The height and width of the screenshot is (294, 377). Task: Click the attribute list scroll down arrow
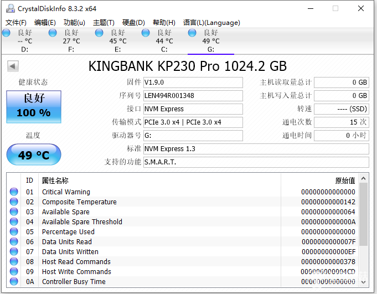[x=363, y=282]
